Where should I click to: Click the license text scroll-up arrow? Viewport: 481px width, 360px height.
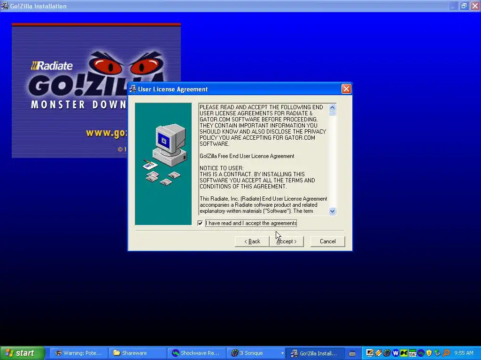coord(332,107)
